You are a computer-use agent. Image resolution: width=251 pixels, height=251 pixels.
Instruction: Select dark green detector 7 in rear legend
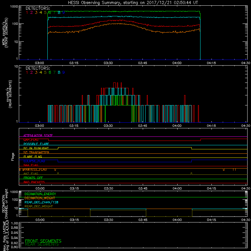coord(54,72)
